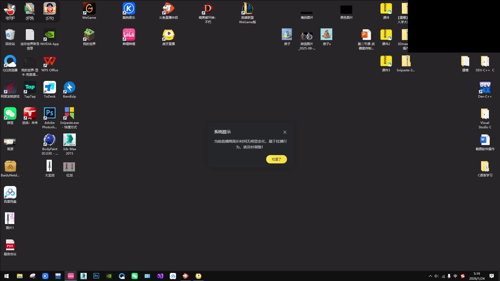The image size is (500, 281).
Task: Select the 服务协议 PDF file
Action: click(x=10, y=245)
